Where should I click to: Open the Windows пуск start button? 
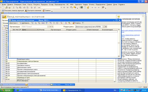pyautogui.click(x=7, y=90)
